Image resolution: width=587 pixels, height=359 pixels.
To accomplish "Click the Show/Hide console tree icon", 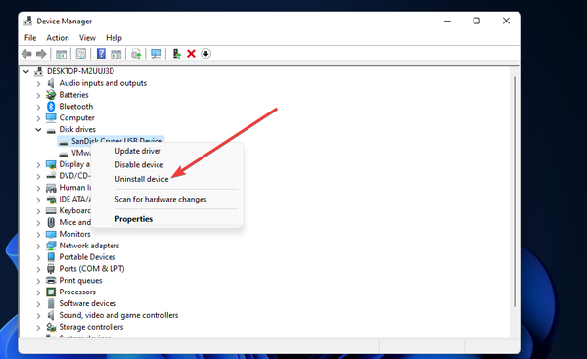I will click(61, 54).
